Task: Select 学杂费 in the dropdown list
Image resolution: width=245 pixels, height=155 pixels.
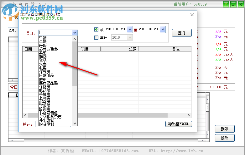Action: [x=45, y=105]
